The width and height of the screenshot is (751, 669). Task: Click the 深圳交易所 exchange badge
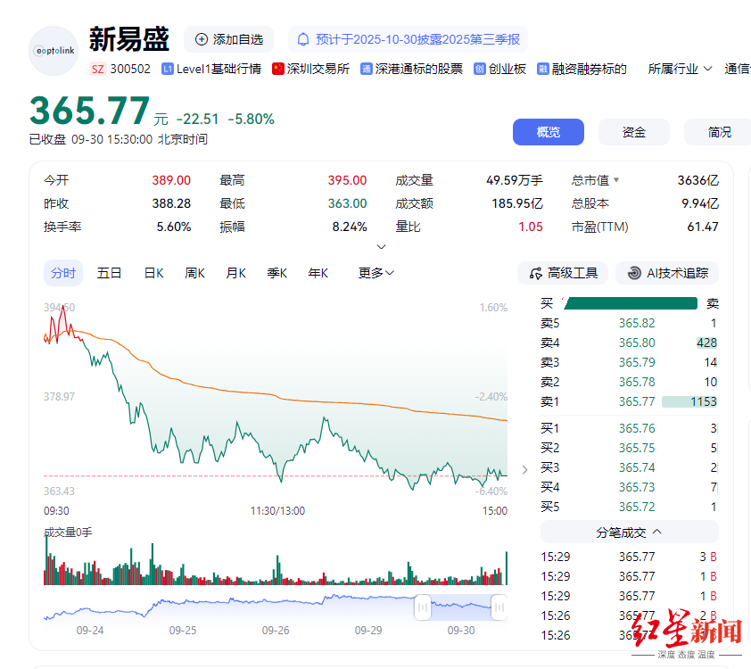tap(309, 68)
